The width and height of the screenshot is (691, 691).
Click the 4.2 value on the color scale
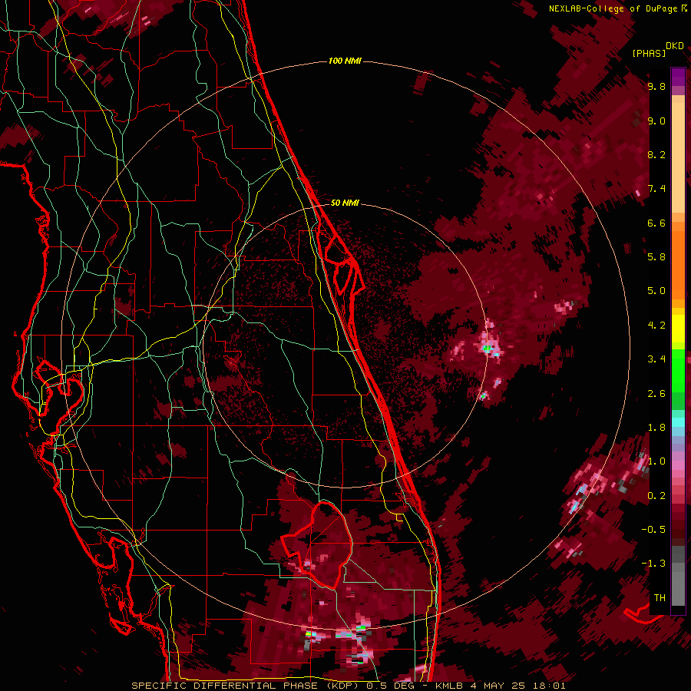click(x=656, y=326)
